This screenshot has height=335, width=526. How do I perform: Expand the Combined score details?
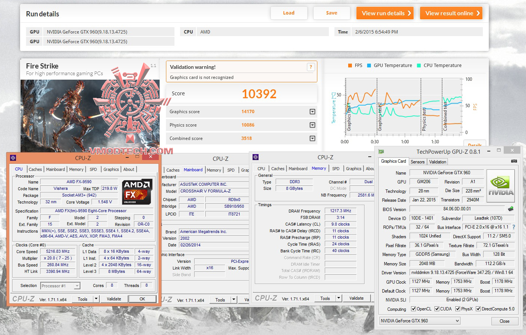pos(312,138)
